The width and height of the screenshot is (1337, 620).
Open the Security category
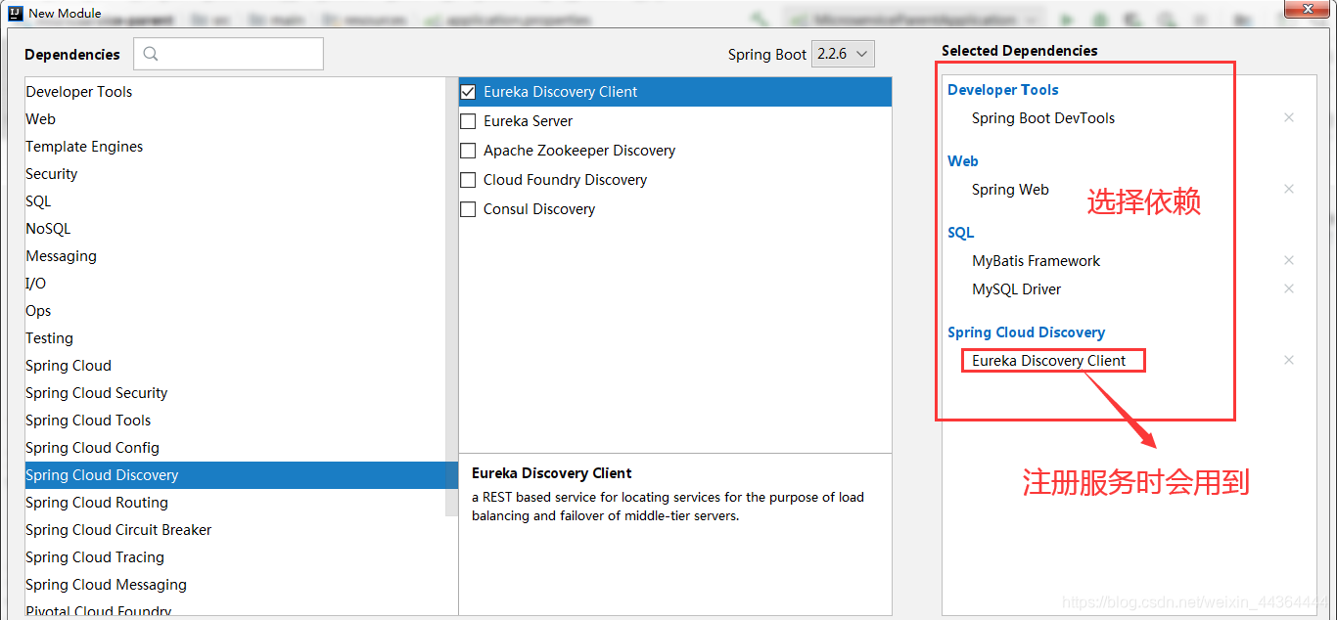[235, 174]
